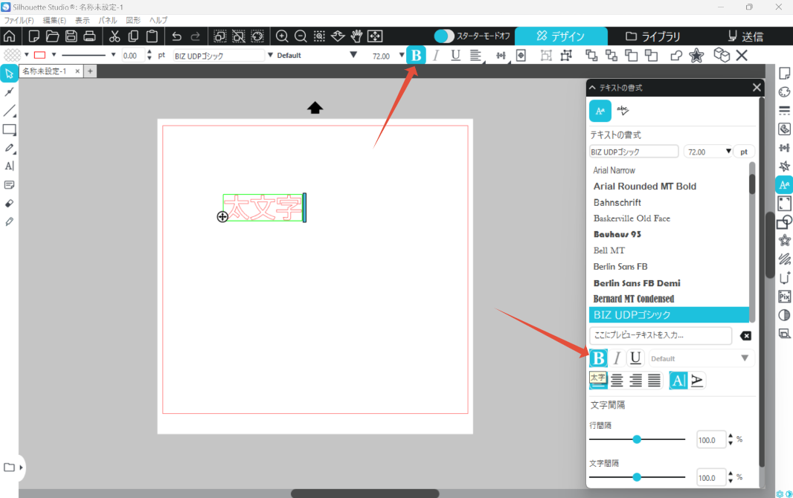Toggle Underline in the top quick toolbar
The image size is (793, 498).
(x=456, y=56)
